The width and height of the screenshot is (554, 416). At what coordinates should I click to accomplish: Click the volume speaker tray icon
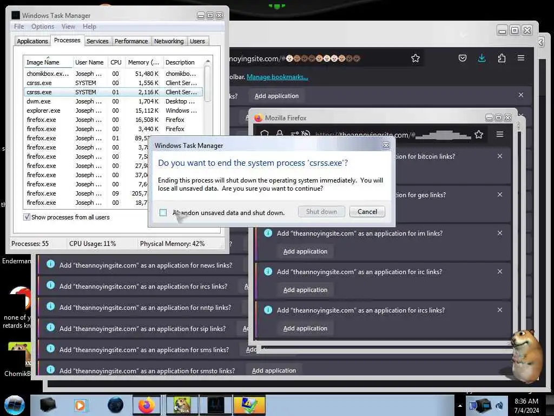coord(499,406)
